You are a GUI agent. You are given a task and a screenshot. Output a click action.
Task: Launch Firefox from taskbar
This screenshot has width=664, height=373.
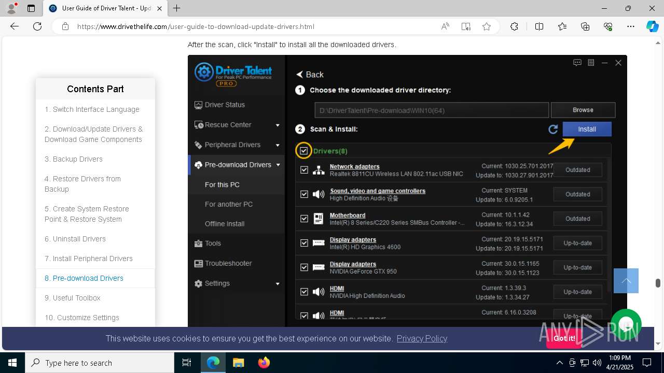(264, 363)
